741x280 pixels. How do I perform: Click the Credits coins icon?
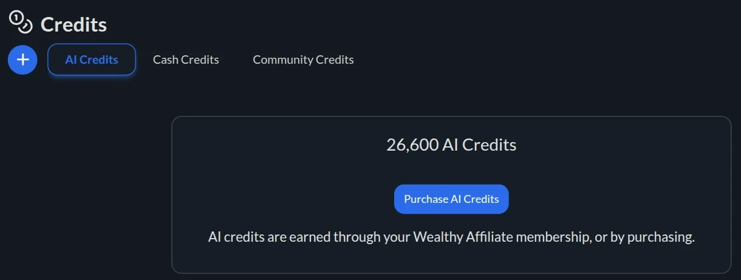[x=21, y=22]
